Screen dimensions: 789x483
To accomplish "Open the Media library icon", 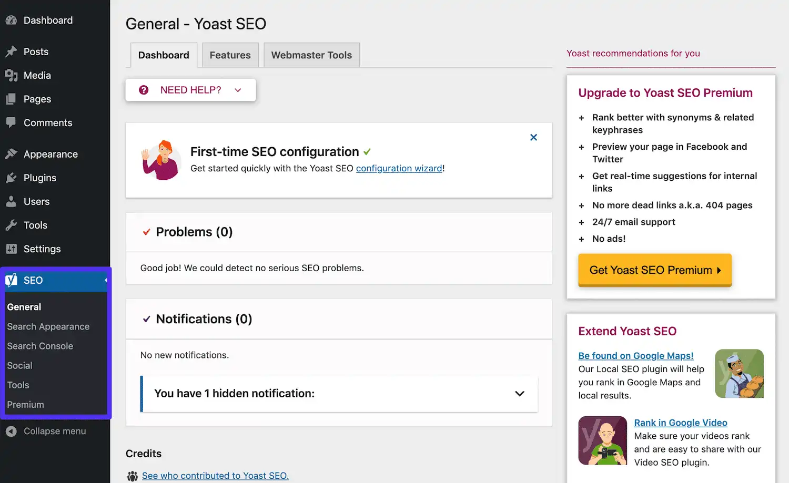I will pos(12,75).
